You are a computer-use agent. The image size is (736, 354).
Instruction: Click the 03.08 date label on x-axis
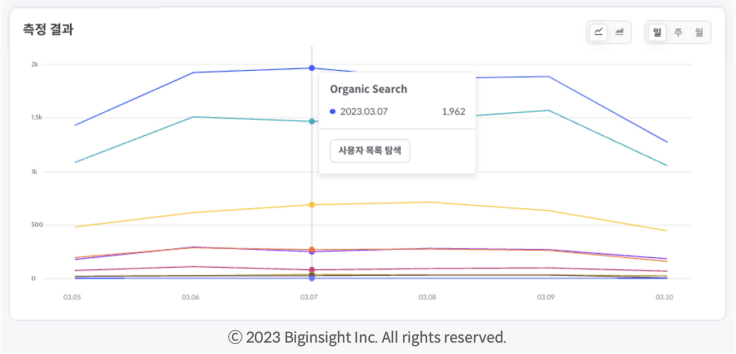(427, 297)
